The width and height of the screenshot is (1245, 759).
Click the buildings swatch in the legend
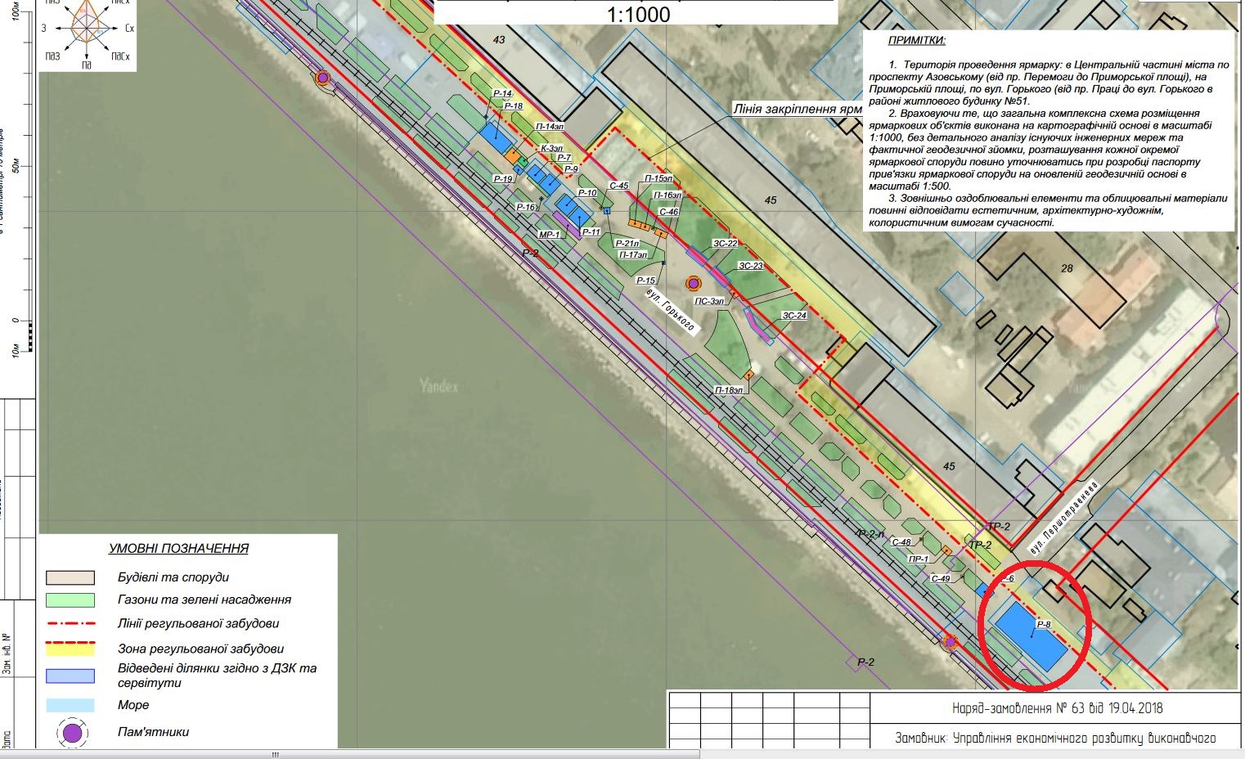tap(70, 577)
